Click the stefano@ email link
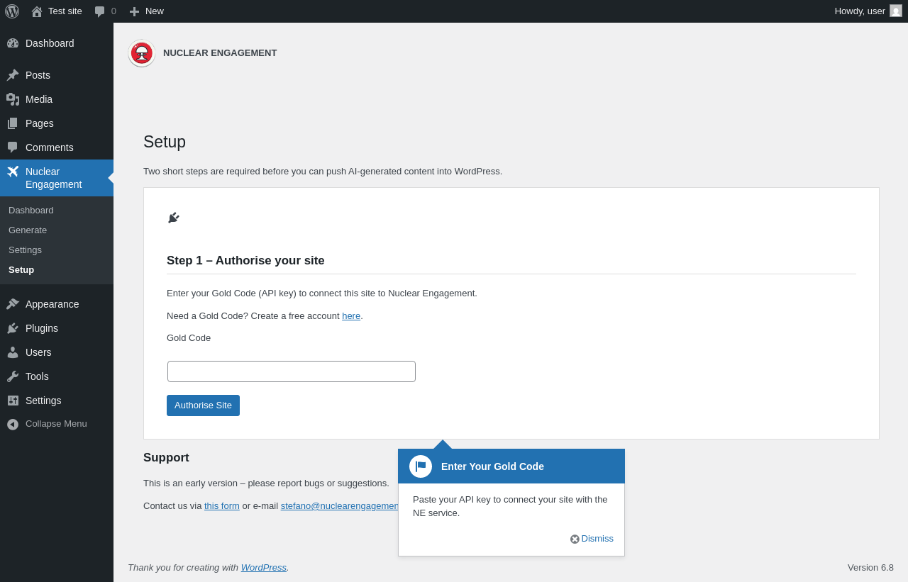 [339, 506]
